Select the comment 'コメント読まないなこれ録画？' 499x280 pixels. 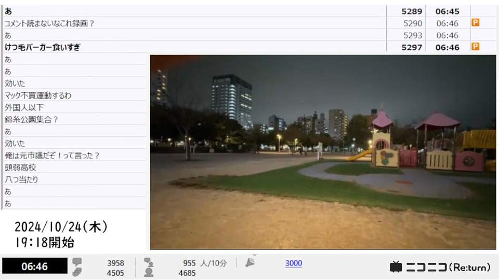49,23
